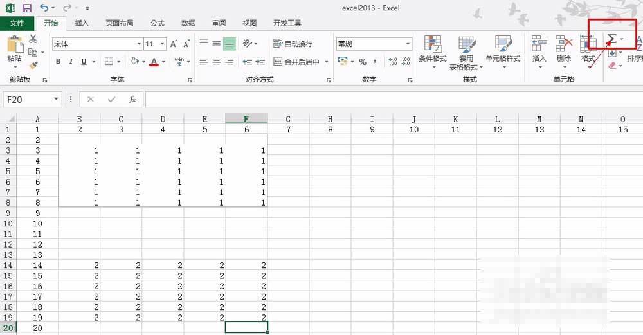Select row 10 header
The height and width of the screenshot is (335, 643).
[x=8, y=224]
